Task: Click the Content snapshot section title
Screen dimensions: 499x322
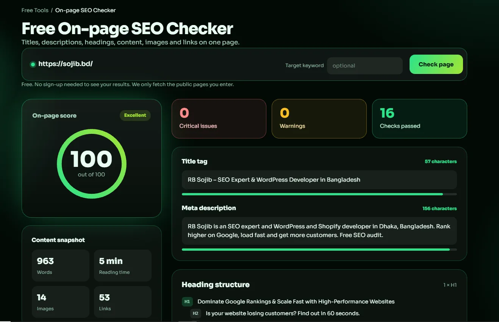Action: tap(58, 240)
